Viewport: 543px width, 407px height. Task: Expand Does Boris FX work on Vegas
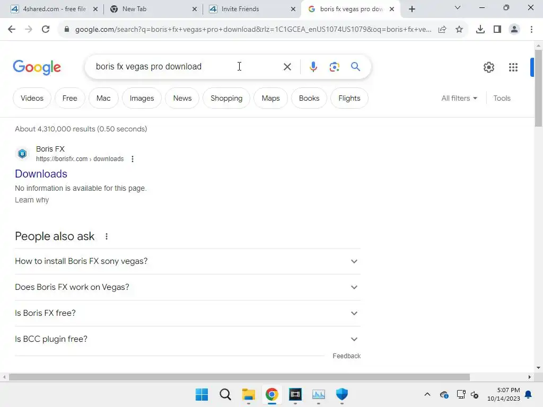(x=187, y=287)
